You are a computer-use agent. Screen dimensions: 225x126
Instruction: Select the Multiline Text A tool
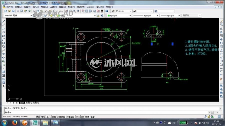(4, 86)
